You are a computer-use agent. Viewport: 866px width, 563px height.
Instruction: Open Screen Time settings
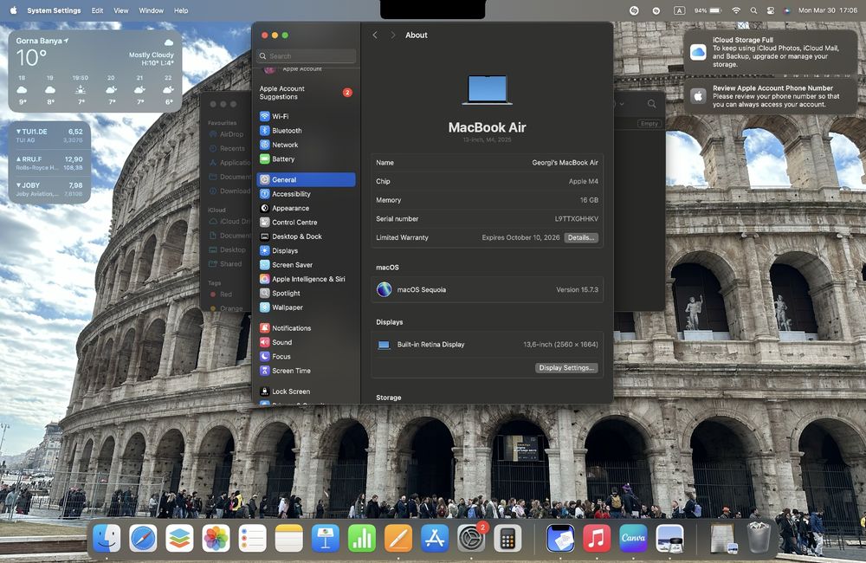click(x=306, y=371)
